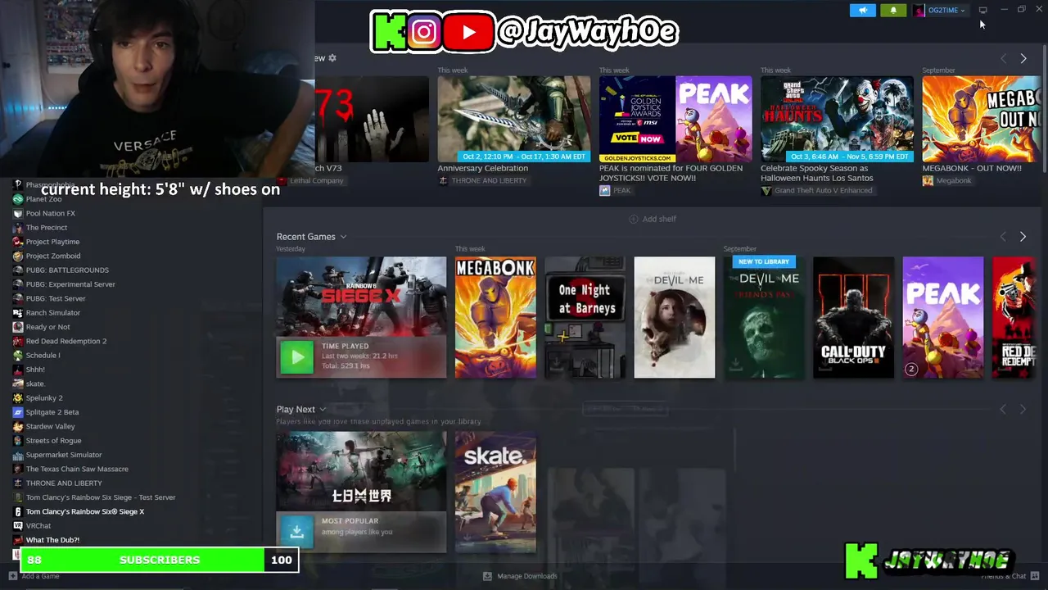
Task: Open What's New shelf settings gear
Action: click(332, 58)
